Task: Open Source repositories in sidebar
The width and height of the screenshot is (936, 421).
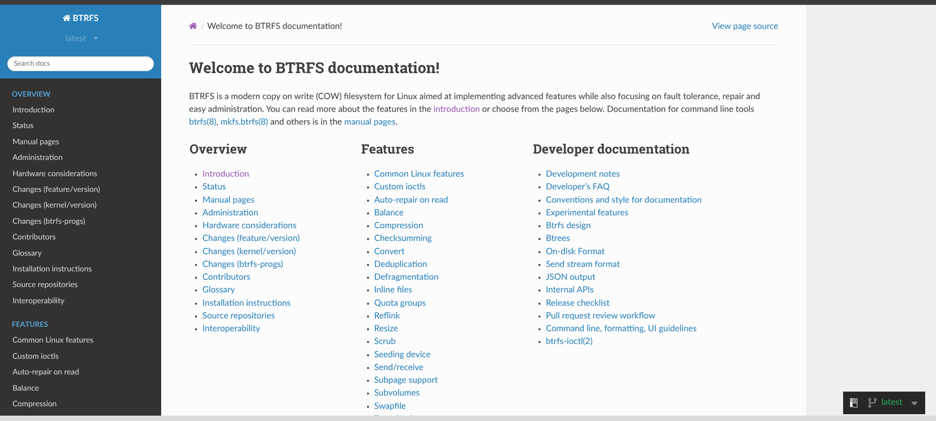Action: click(x=45, y=285)
